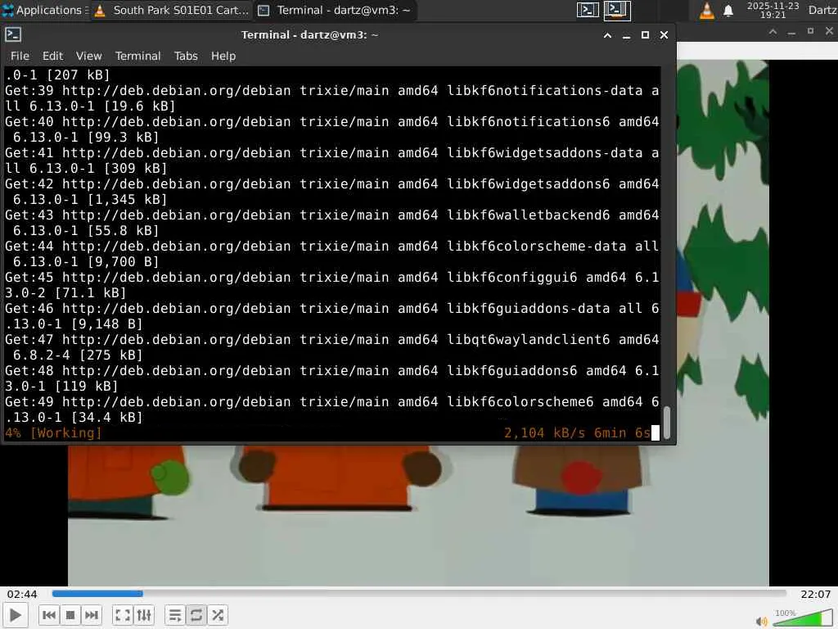Viewport: 838px width, 629px height.
Task: Click the Get:39 libkf6notifications-data line
Action: tap(332, 98)
